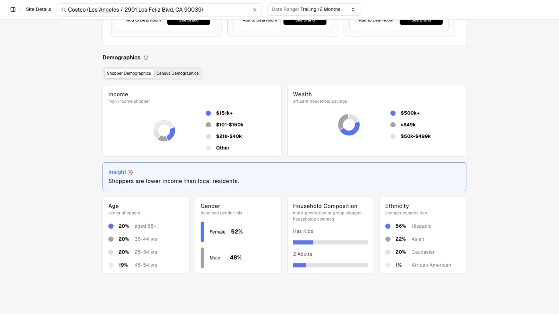The image size is (559, 314).
Task: Expand the Trailing 12 Months chevron
Action: (x=353, y=9)
